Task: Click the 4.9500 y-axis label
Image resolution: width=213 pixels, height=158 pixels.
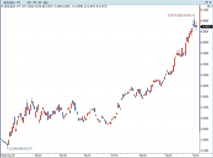Action: point(204,21)
